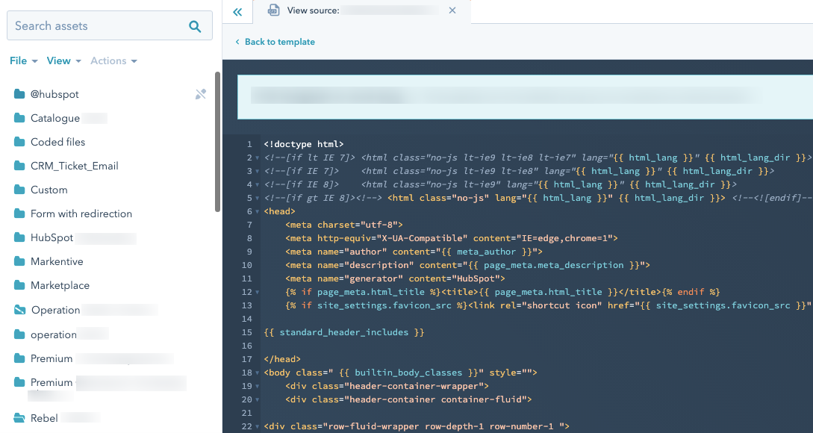The width and height of the screenshot is (813, 433).
Task: Collapse code fold arrow at line 4
Action: click(257, 184)
